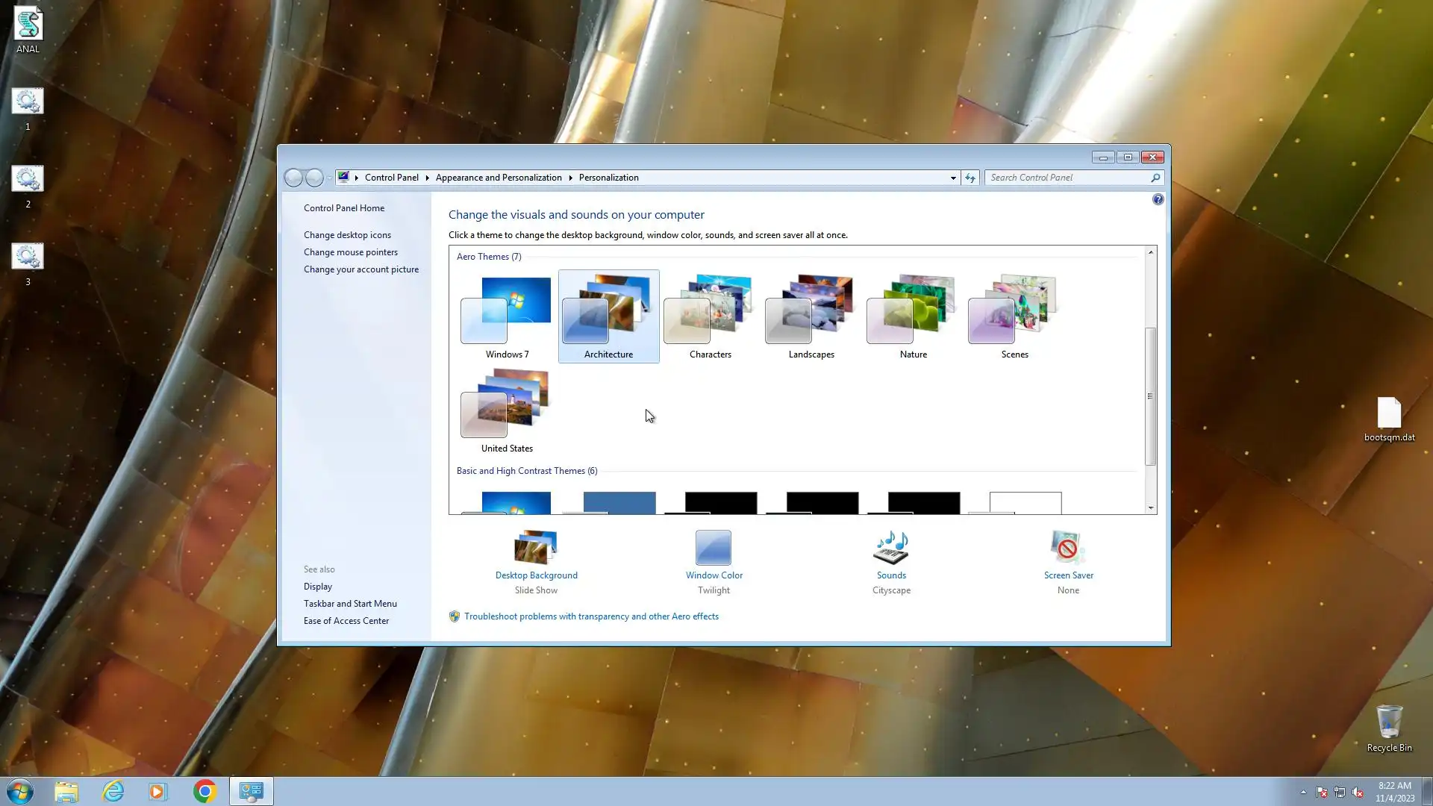Launch Google Chrome from the taskbar
1433x806 pixels.
pos(205,791)
